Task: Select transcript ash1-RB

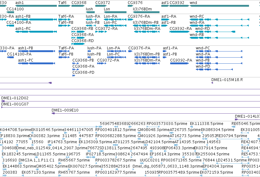Action: tap(36, 19)
